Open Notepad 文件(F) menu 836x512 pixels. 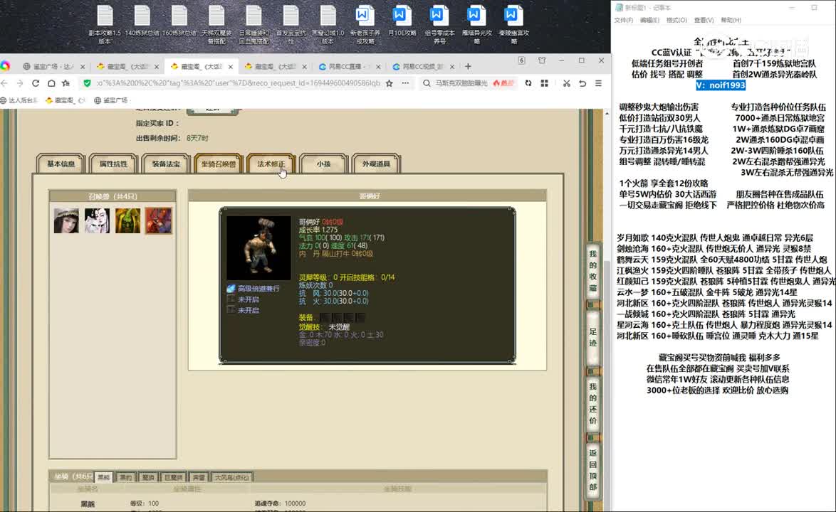tap(623, 20)
